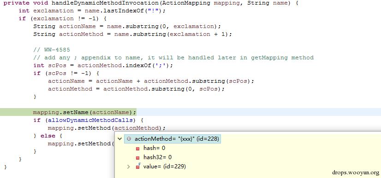Click the if (scPos != -1) line
Screen dimensions: 381x178
(x=66, y=73)
